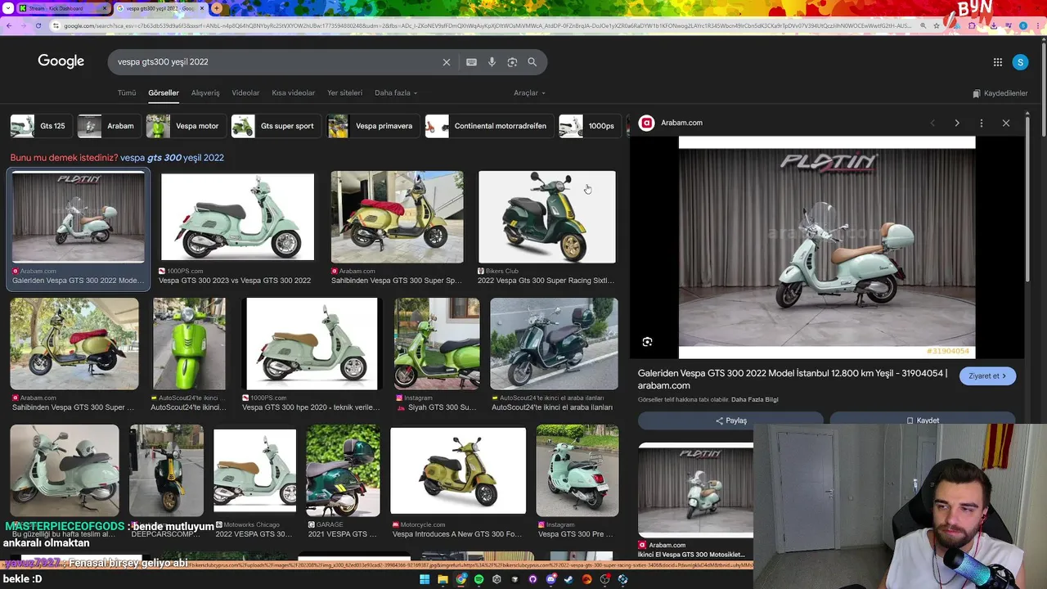The image size is (1047, 589).
Task: Switch to the Alışveriş tab
Action: pyautogui.click(x=205, y=92)
